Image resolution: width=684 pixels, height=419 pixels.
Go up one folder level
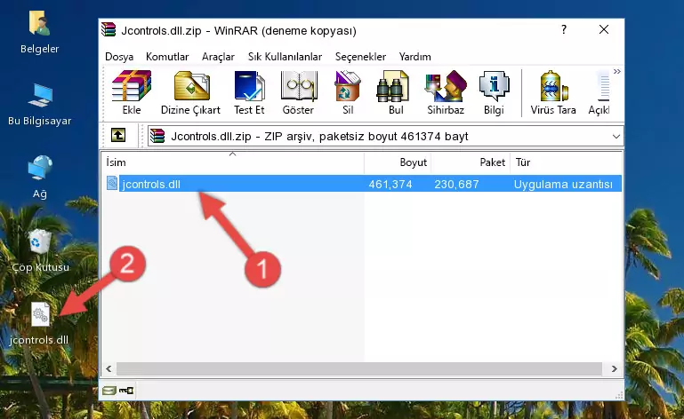[118, 136]
